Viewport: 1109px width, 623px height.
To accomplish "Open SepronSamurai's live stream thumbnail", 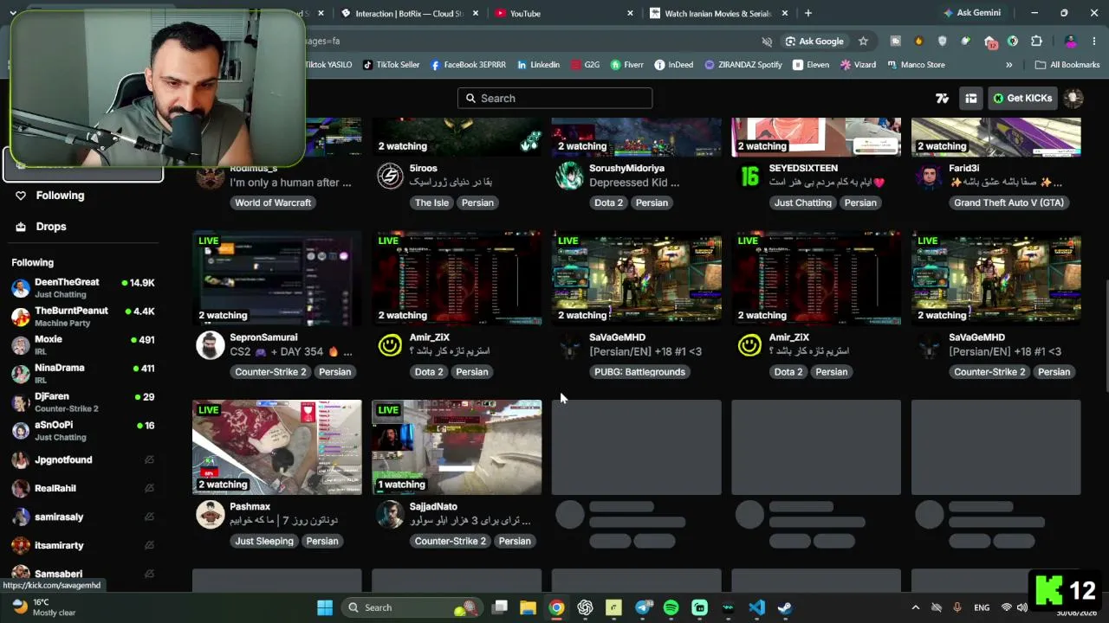I will 277,278.
